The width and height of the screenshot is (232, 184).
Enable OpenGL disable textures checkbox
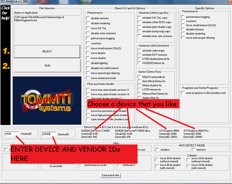tap(183, 29)
